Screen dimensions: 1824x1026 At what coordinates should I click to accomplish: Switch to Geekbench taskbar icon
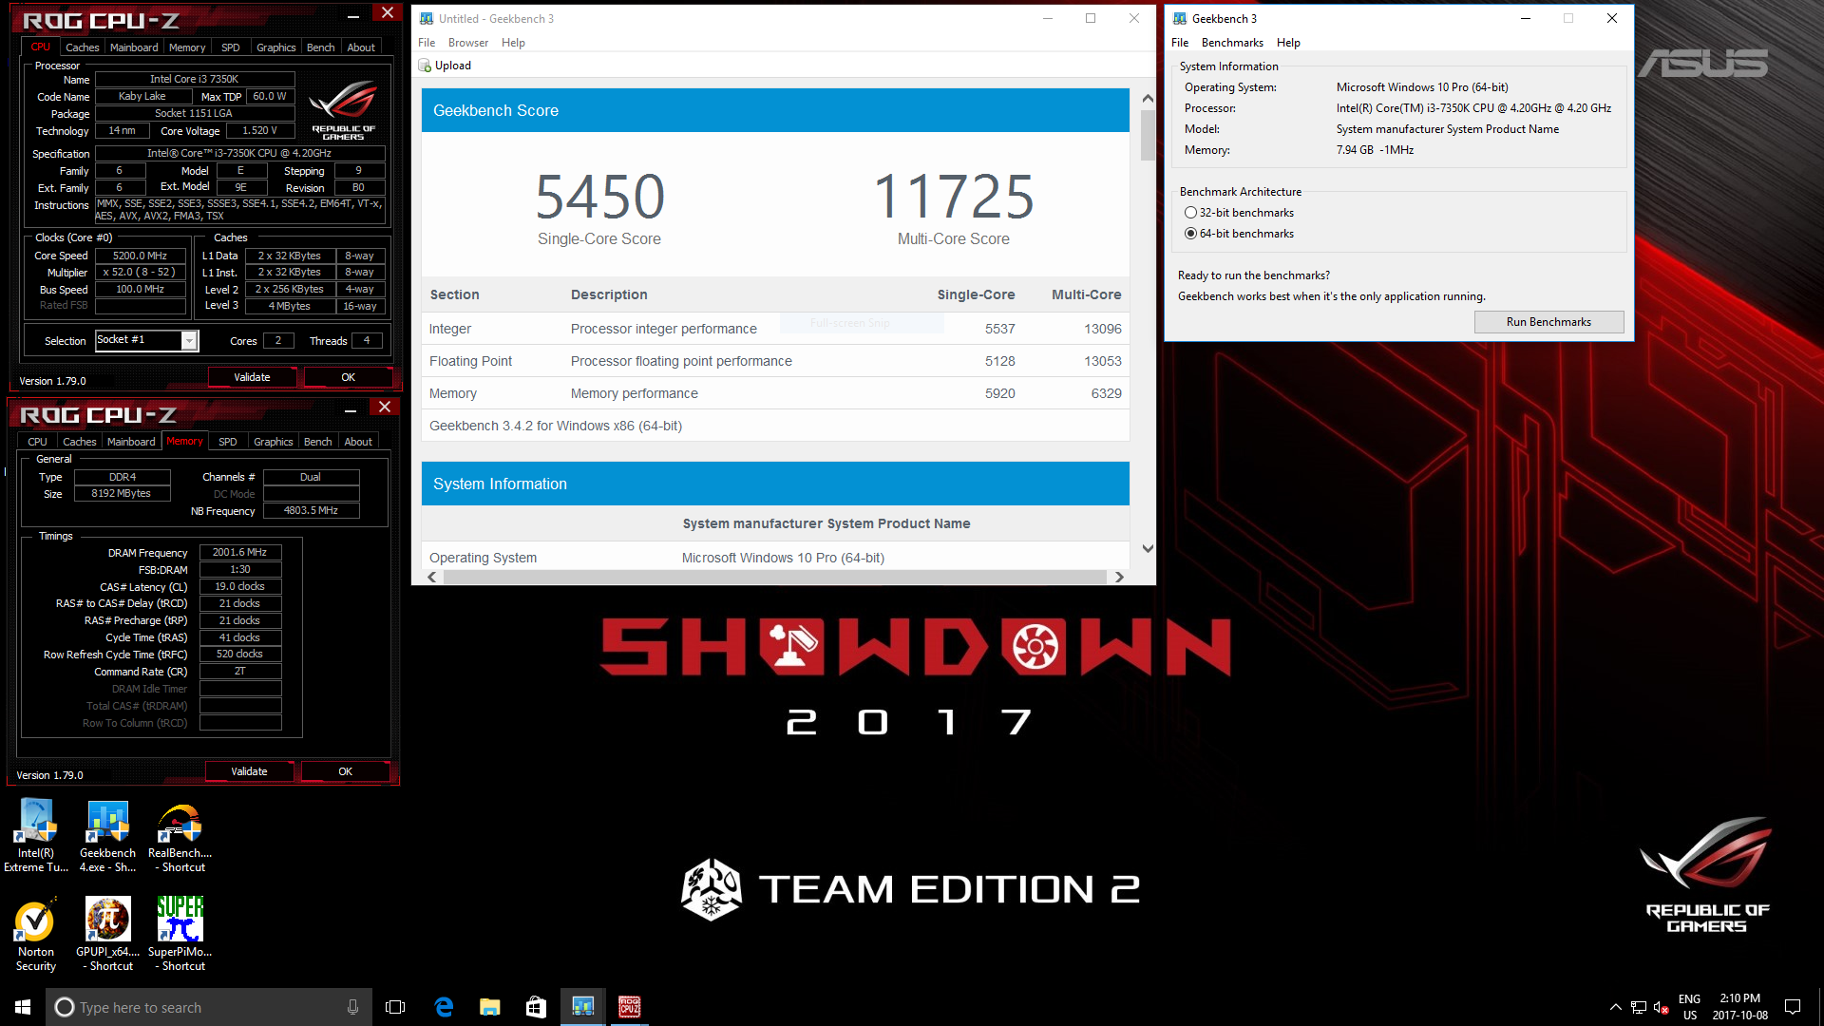583,1007
